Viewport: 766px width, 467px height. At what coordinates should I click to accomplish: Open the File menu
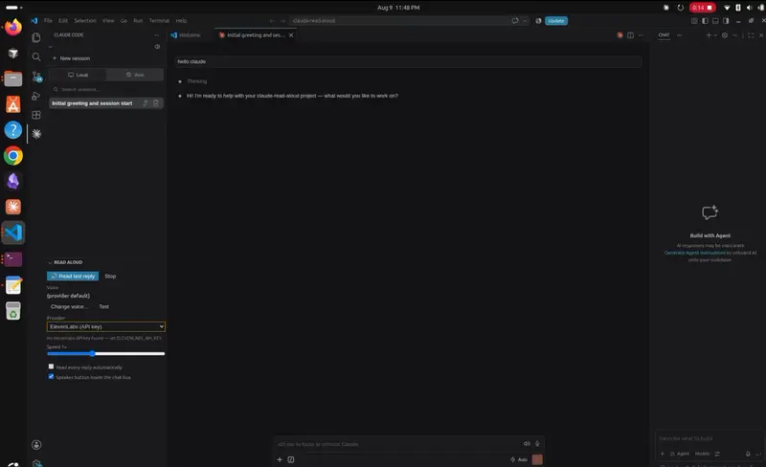coord(48,21)
